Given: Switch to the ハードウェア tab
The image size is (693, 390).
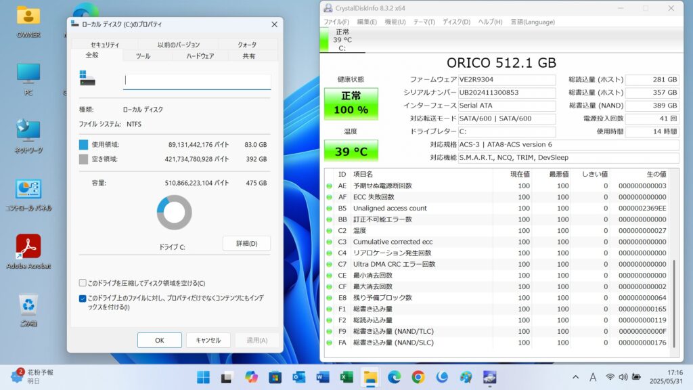Looking at the screenshot, I should 200,56.
